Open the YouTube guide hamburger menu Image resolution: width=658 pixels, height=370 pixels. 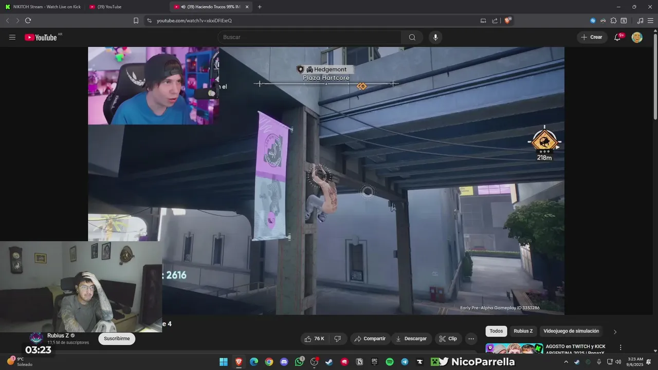(x=12, y=37)
